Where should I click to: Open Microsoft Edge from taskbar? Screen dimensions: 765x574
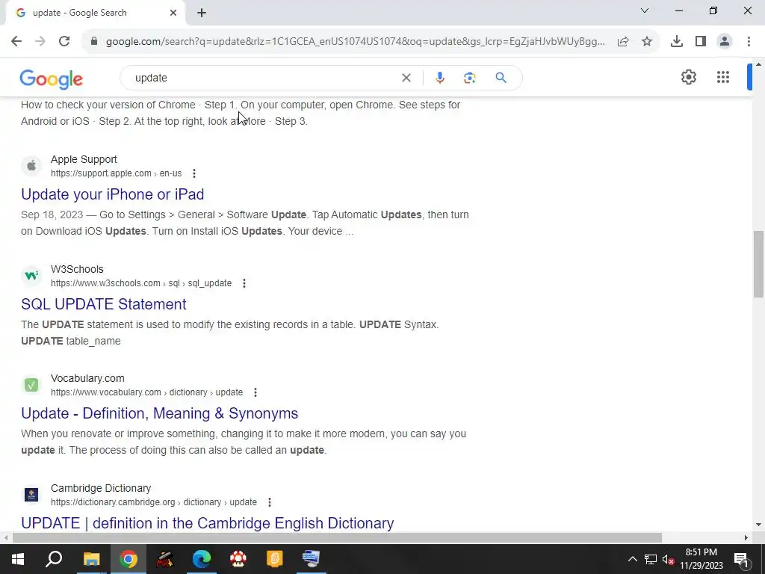[x=202, y=559]
